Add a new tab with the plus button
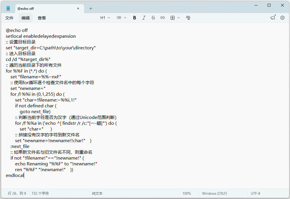 [91, 8]
